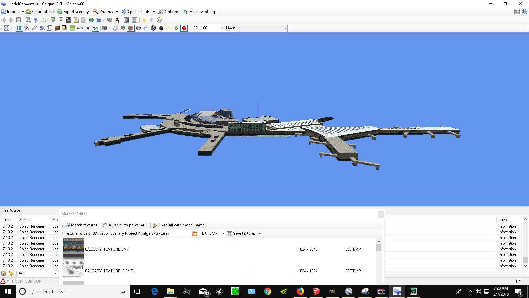Click the red apple icon in the toolbar
Viewport: 529px width, 298px height.
click(x=184, y=28)
